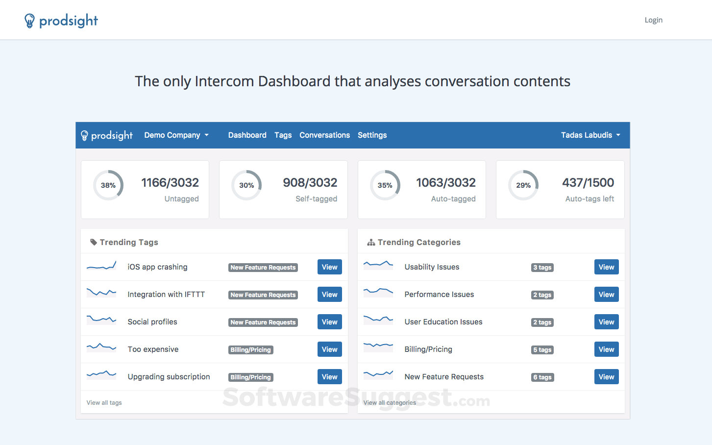
Task: Click the 908/3032 Self-tagged value
Action: click(x=310, y=183)
